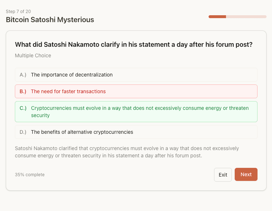Click the green "C.)" letter marker

23,108
